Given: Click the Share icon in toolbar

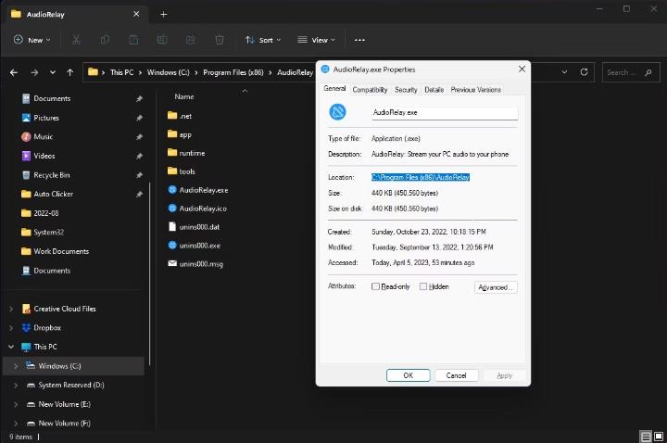Looking at the screenshot, I should [191, 40].
